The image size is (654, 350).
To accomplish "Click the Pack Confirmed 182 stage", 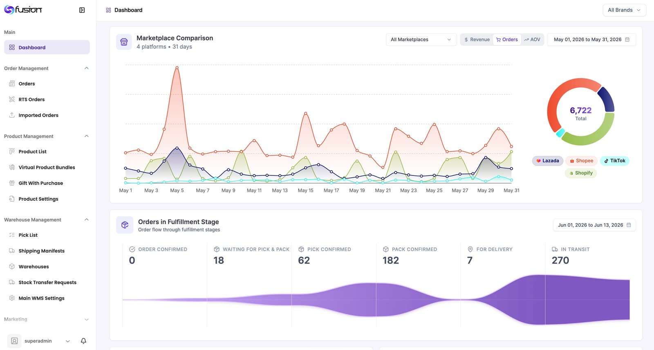I will [x=418, y=285].
